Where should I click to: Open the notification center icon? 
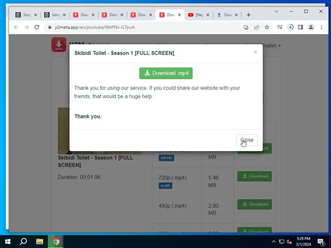coord(321,242)
